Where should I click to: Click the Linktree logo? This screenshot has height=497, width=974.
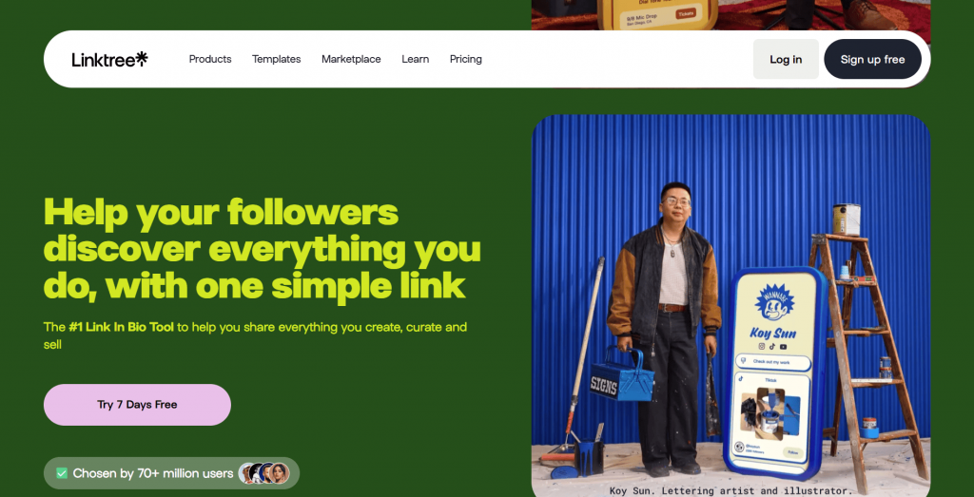(x=110, y=59)
